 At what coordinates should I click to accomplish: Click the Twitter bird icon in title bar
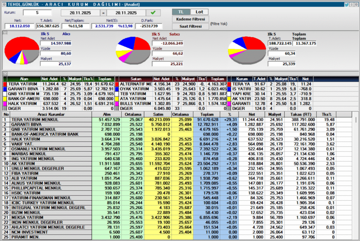346,4
